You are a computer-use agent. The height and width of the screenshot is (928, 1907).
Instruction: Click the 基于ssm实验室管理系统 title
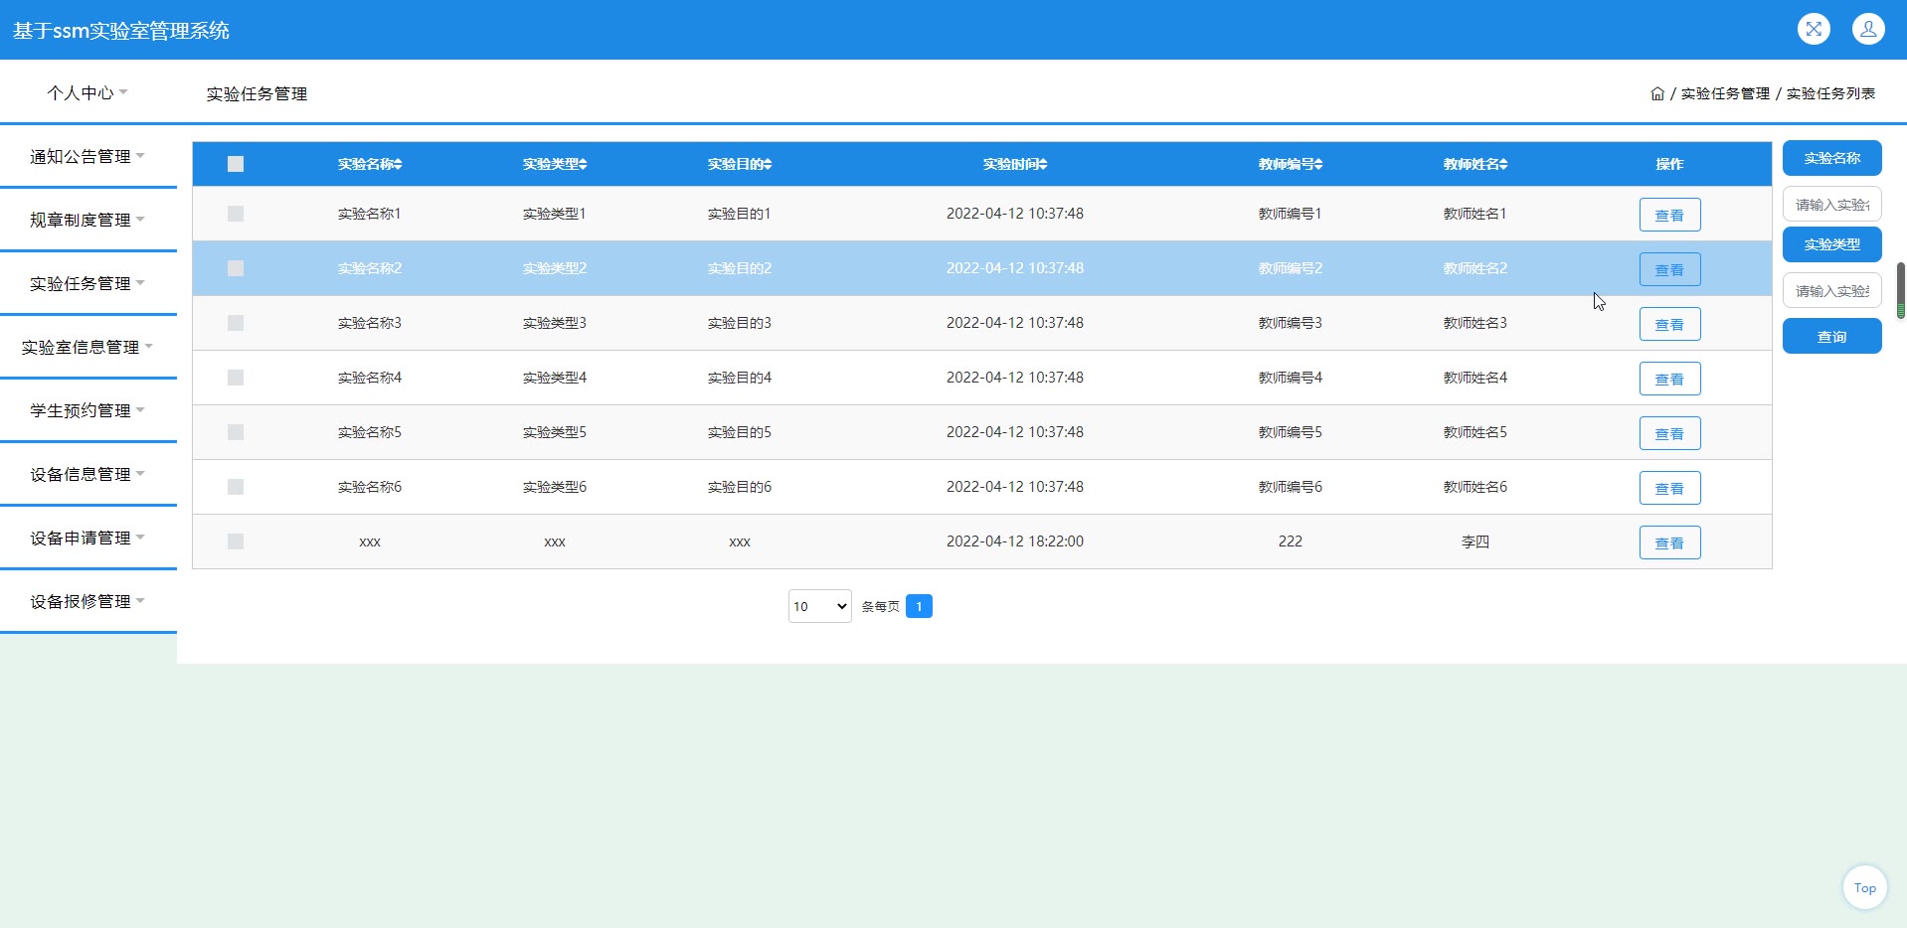coord(121,31)
